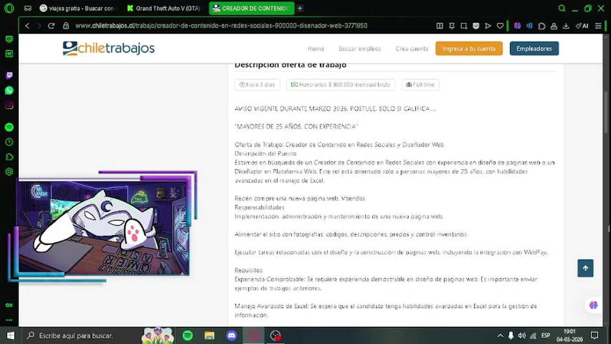
Task: Click the floating Aria brain icon
Action: pos(593,305)
